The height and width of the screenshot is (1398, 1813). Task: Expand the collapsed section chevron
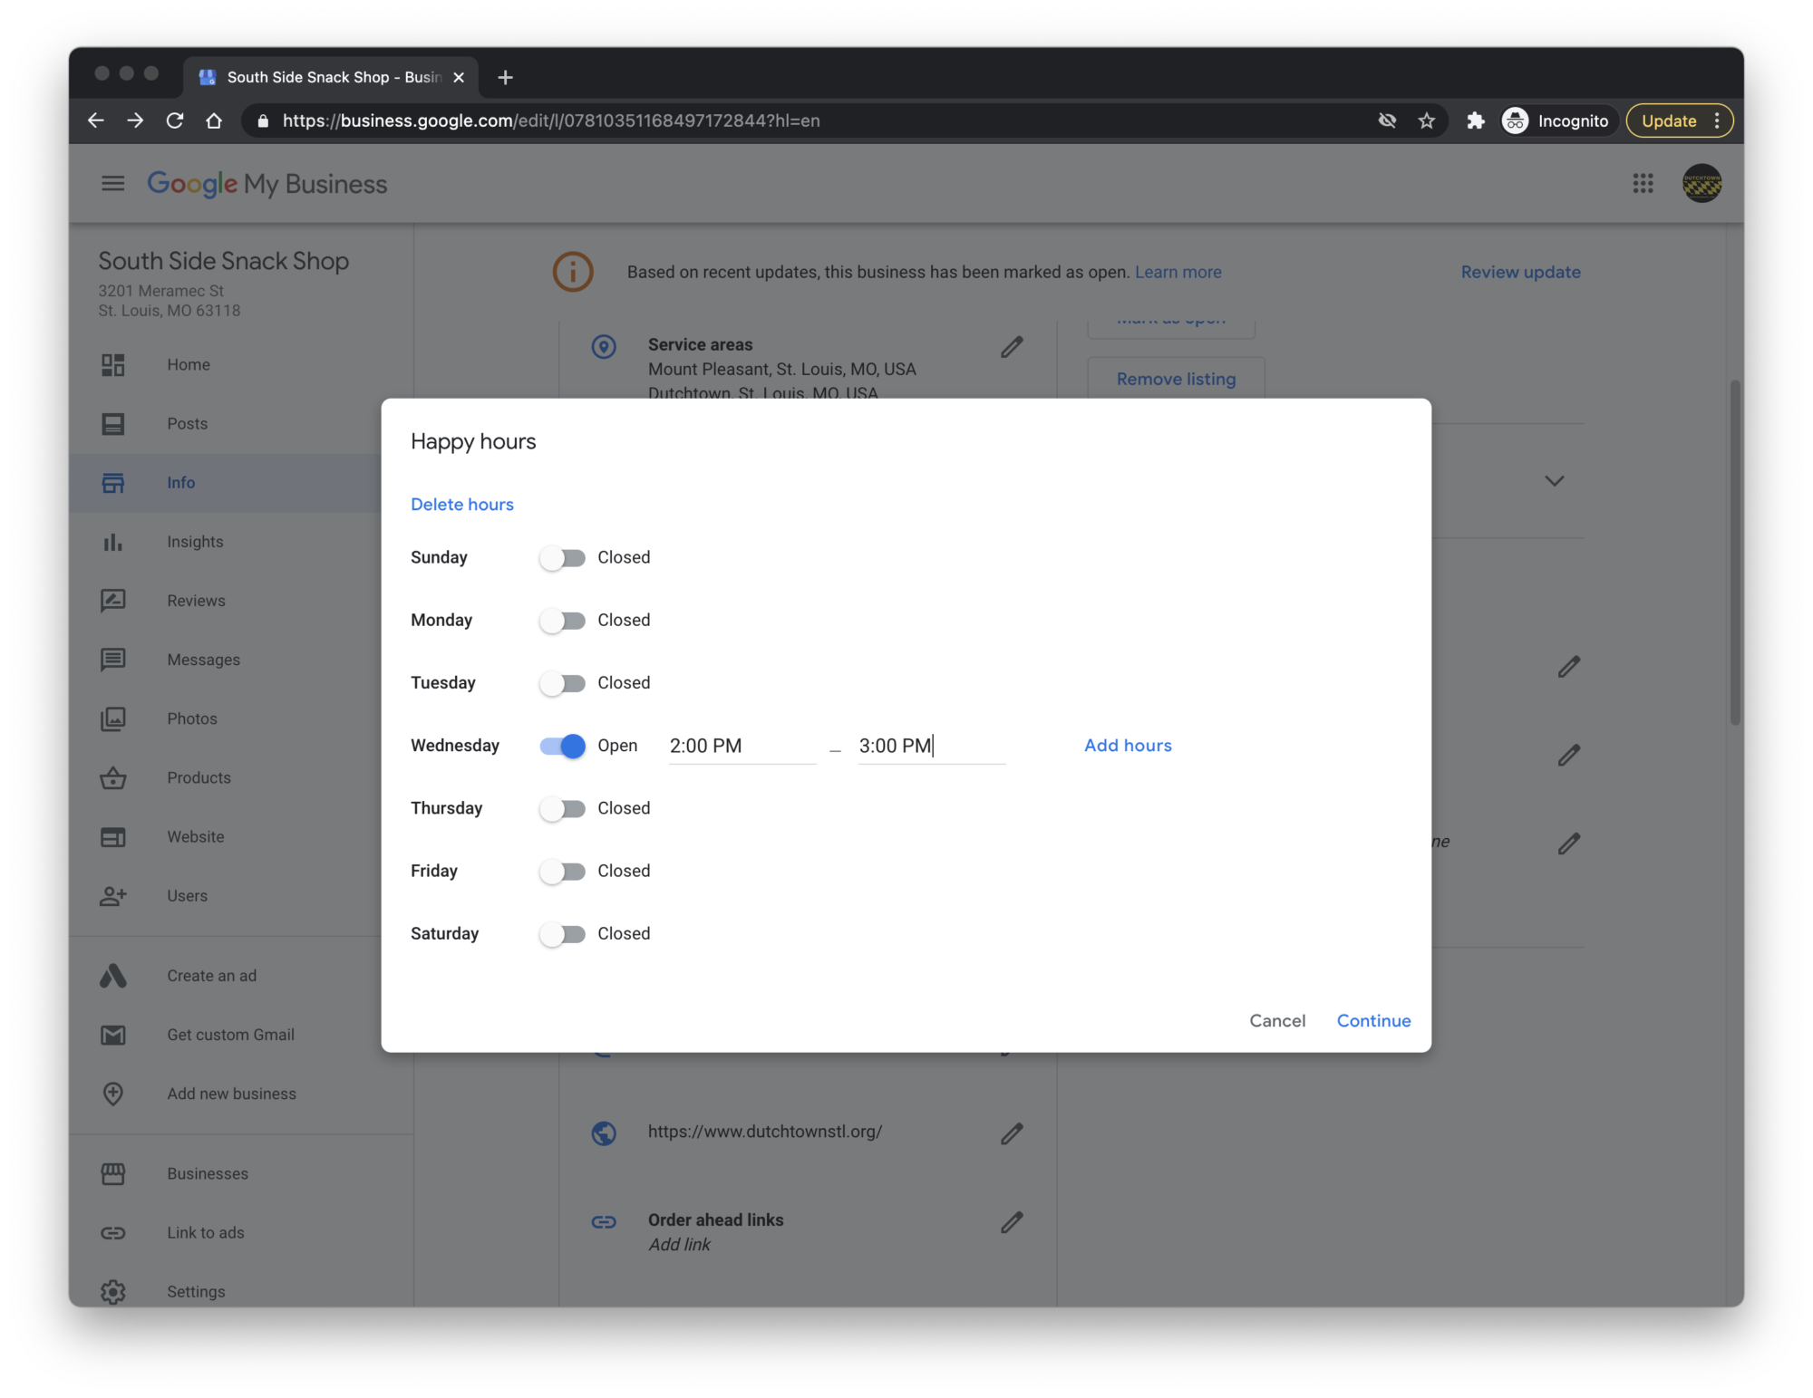pyautogui.click(x=1554, y=481)
